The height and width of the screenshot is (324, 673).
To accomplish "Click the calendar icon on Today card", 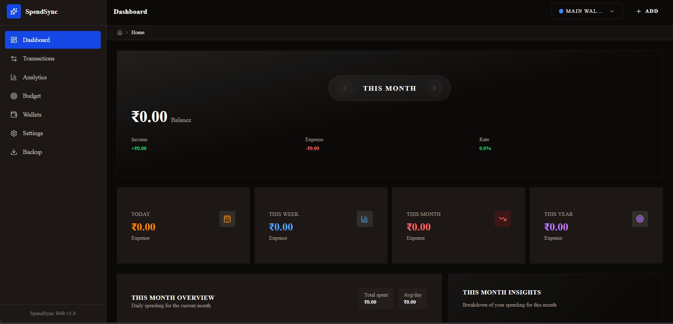I will coord(227,219).
